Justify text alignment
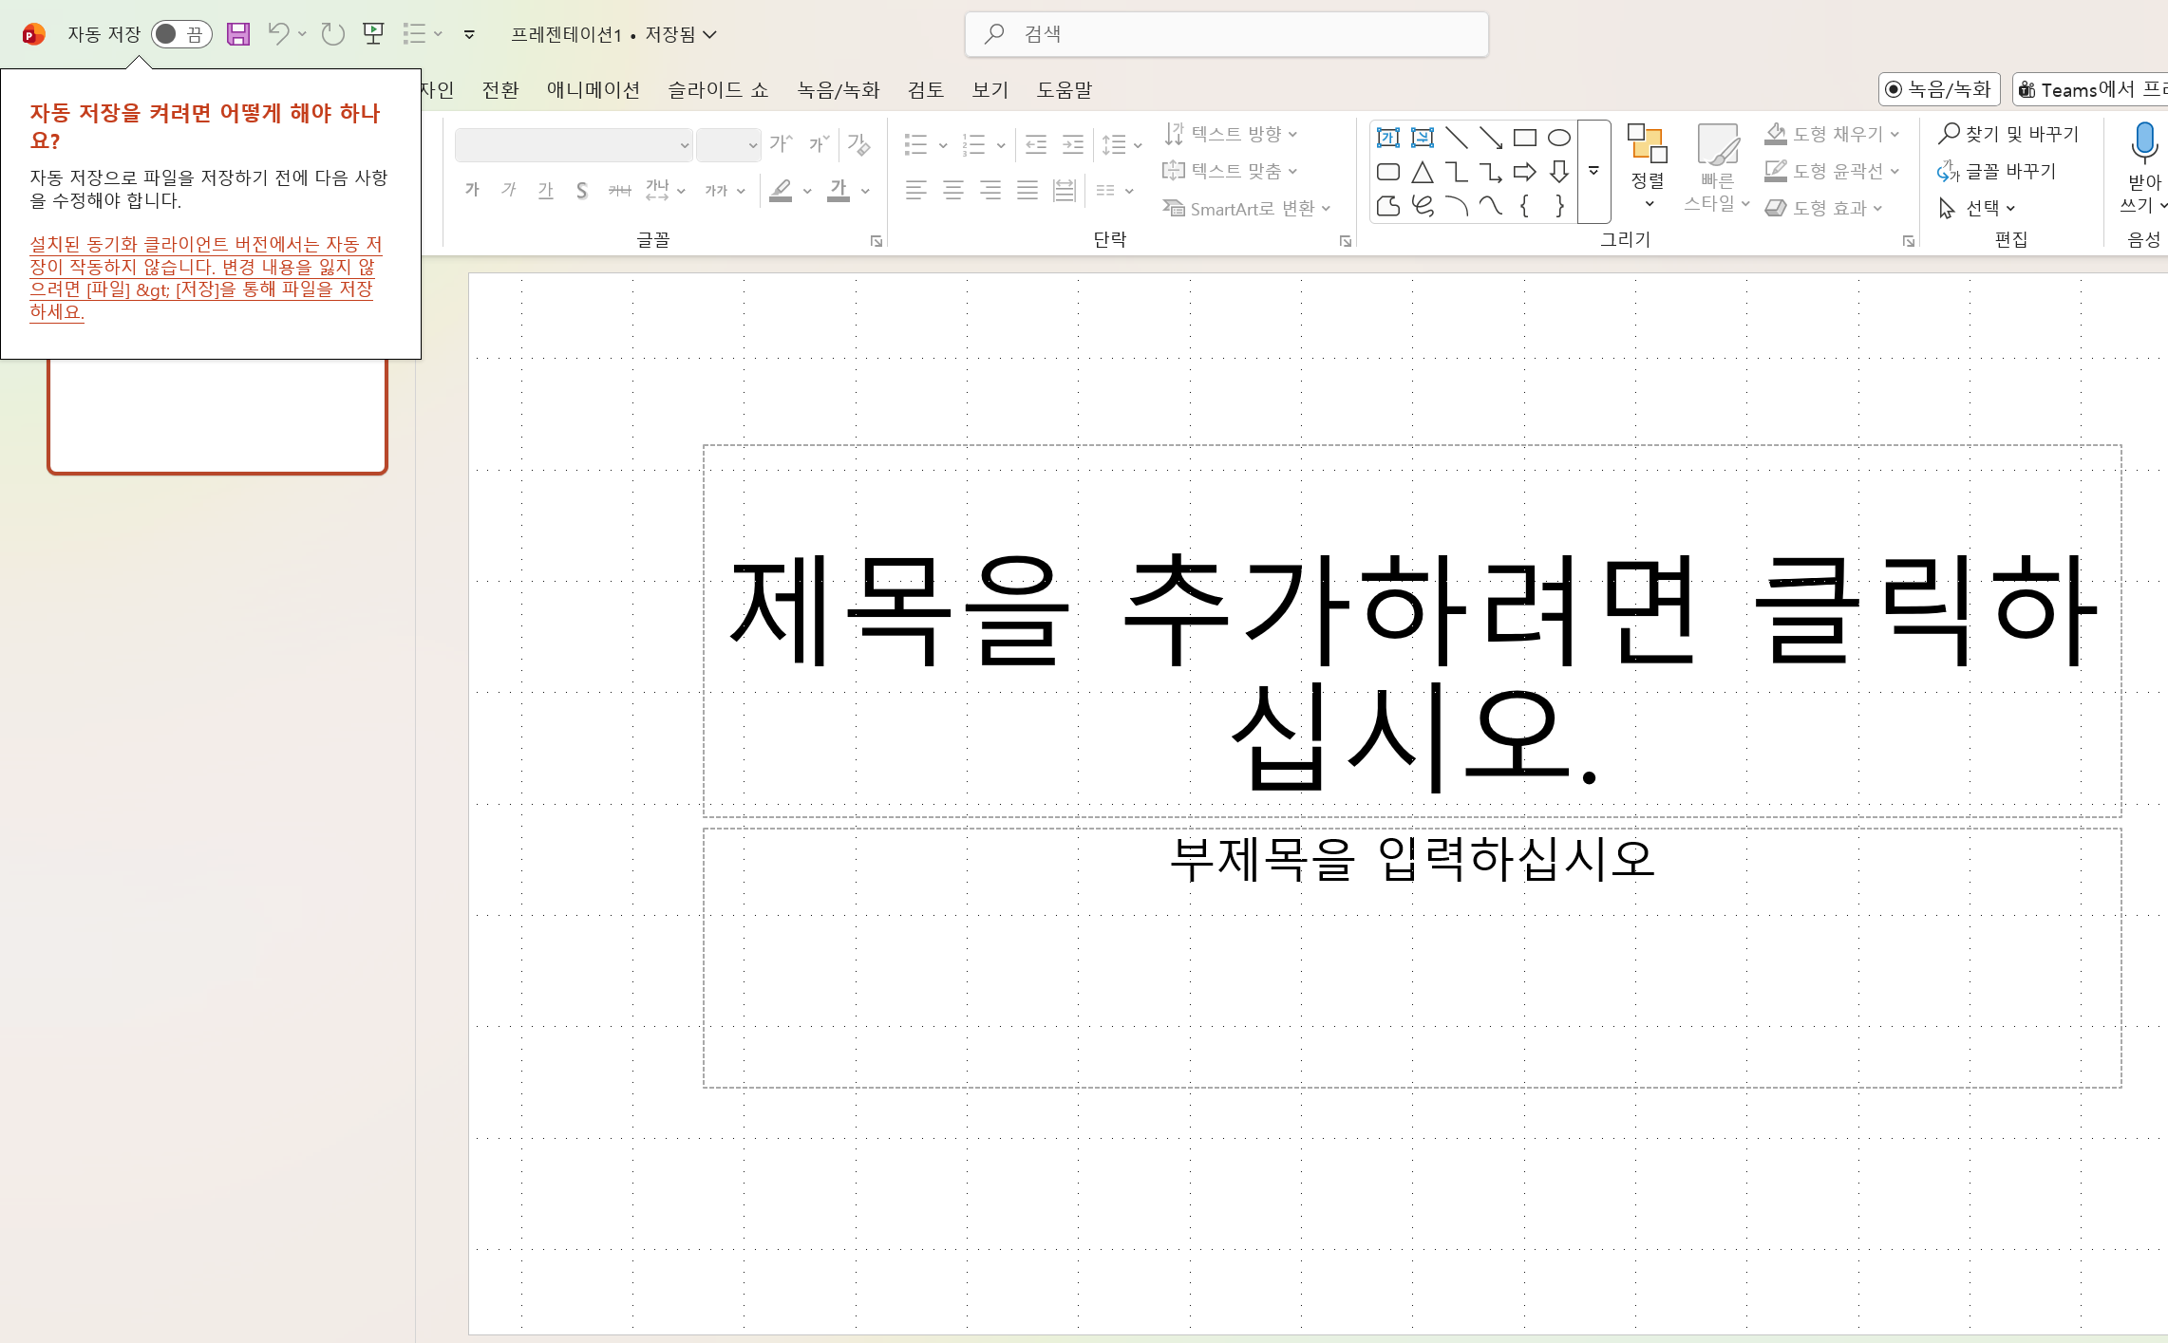Image resolution: width=2168 pixels, height=1343 pixels. coord(1027,190)
